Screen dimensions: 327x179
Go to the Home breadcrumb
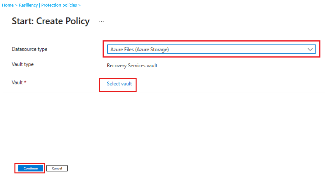8,5
